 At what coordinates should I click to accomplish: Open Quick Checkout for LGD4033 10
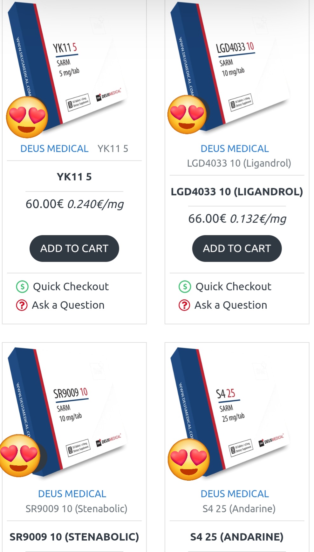[x=233, y=287]
